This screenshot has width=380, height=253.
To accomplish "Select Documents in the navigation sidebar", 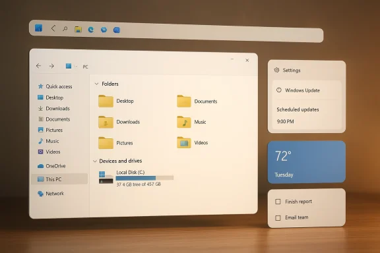I will point(54,119).
